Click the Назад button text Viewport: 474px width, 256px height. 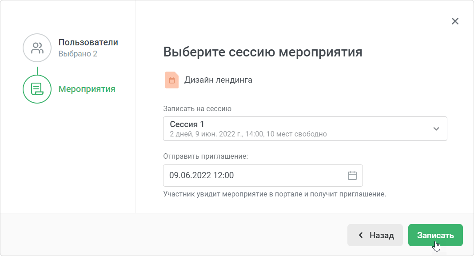(382, 236)
